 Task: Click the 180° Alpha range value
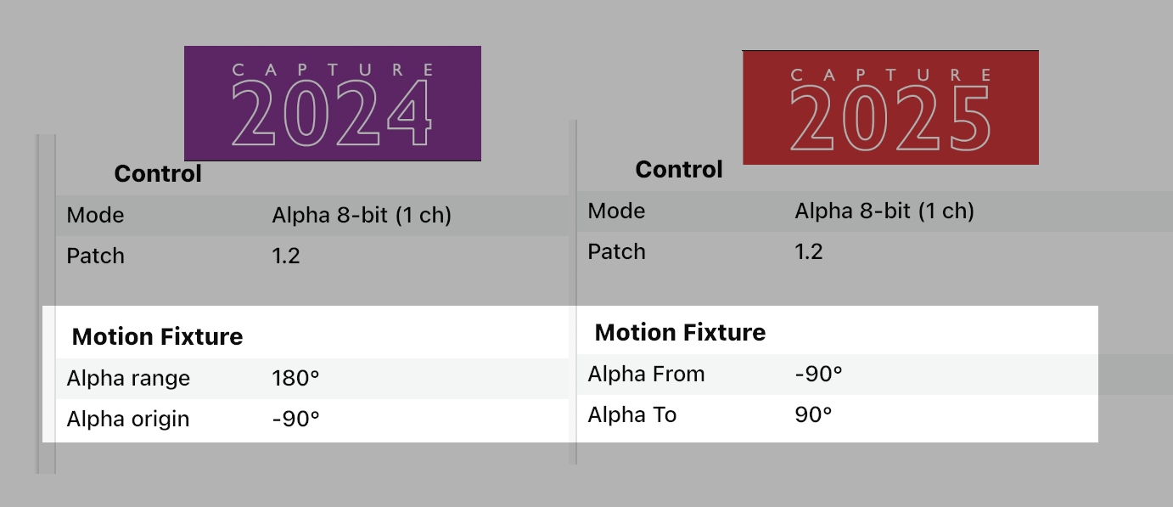click(x=295, y=379)
